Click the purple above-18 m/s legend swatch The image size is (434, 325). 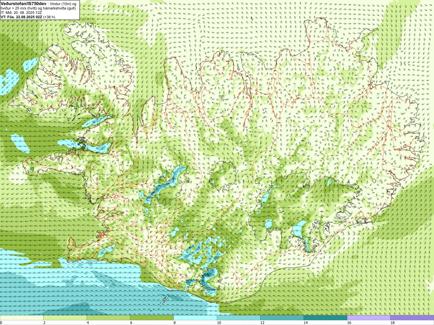[412, 318]
